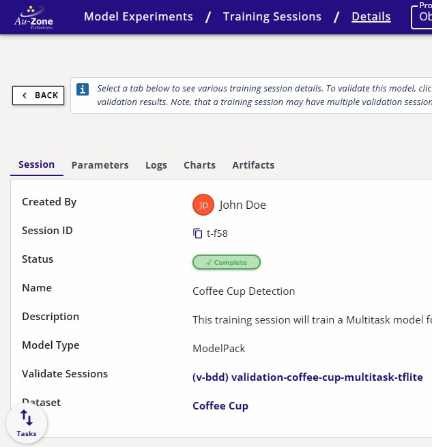Navigate to Model Experiments breadcrumb
The image size is (432, 447).
coord(138,16)
